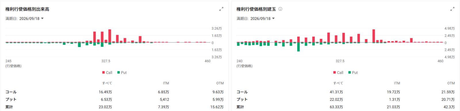Select the コール total 16.49万 in 出来高 table
The height and width of the screenshot is (111, 460).
[105, 92]
